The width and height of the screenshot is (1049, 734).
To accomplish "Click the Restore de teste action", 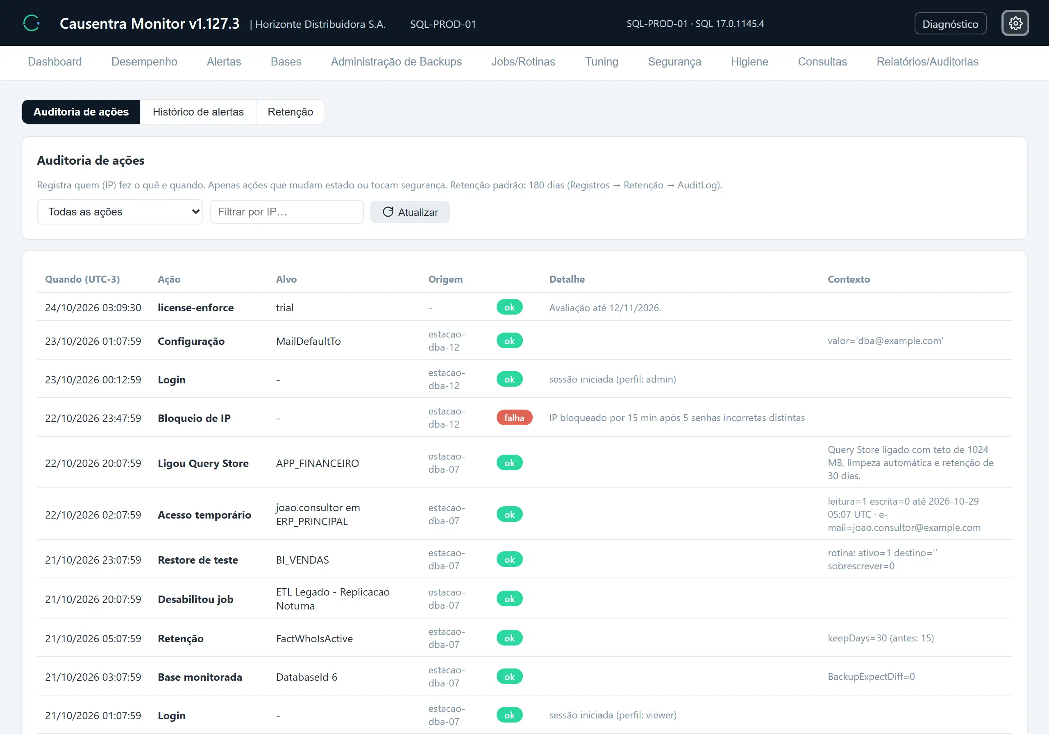I will 198,560.
